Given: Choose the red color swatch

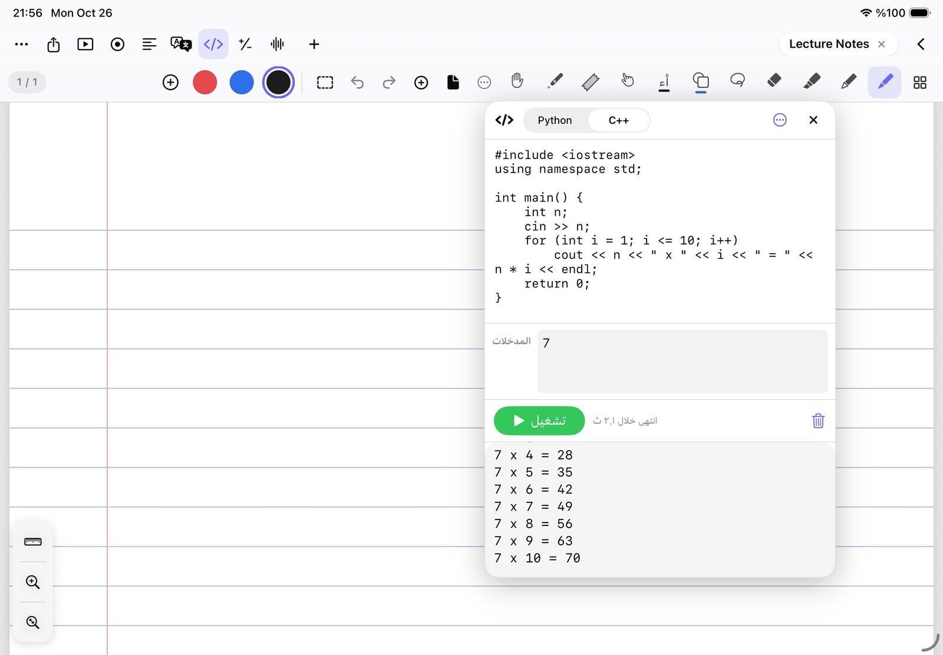Looking at the screenshot, I should tap(205, 82).
